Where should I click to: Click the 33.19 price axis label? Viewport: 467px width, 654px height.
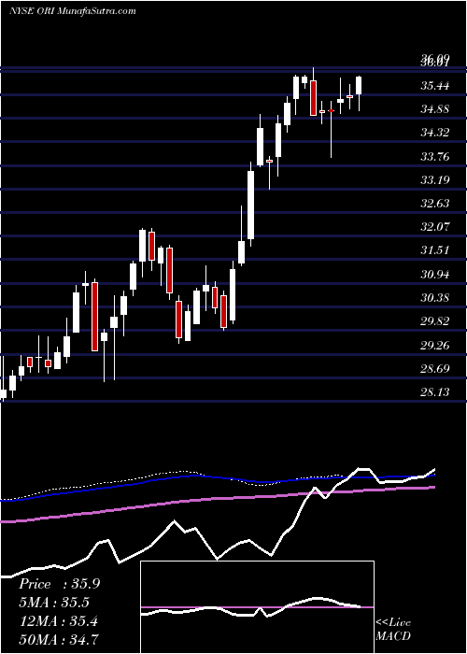point(435,180)
